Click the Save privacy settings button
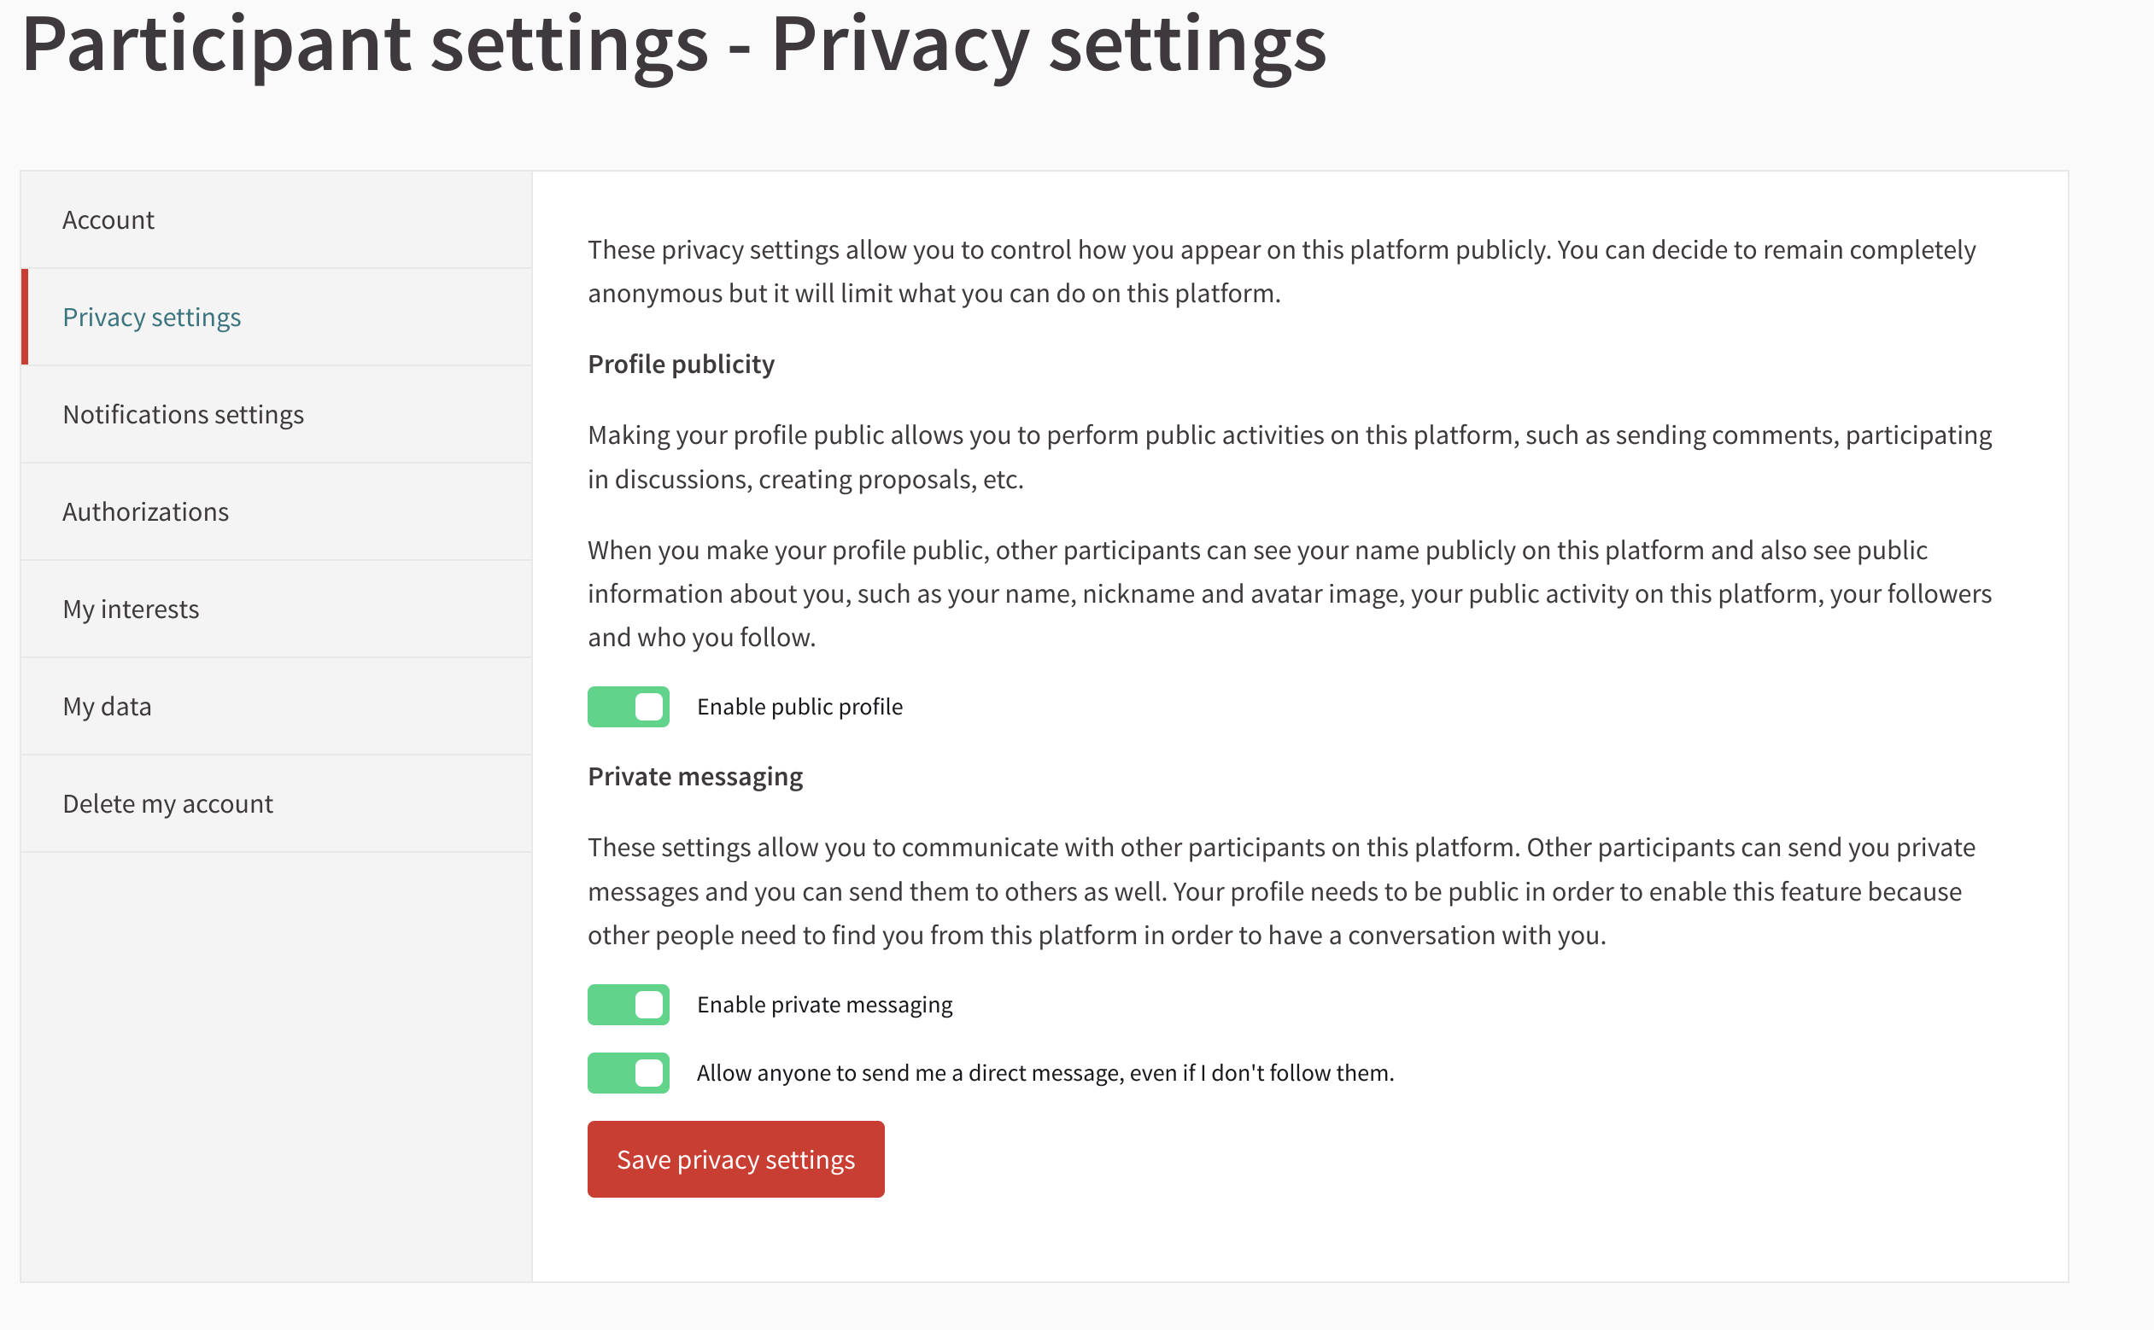Image resolution: width=2154 pixels, height=1330 pixels. tap(735, 1158)
